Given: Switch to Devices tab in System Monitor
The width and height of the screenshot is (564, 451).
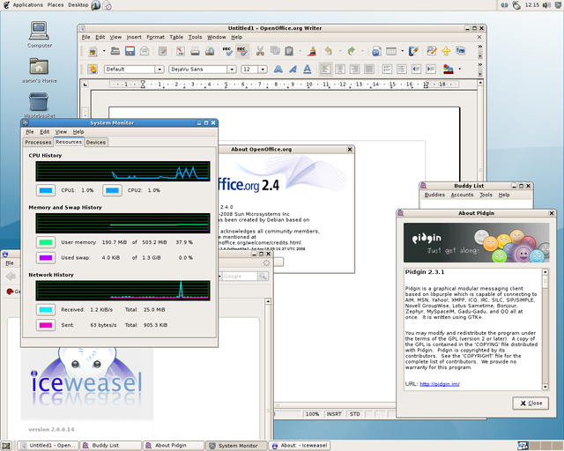Looking at the screenshot, I should (96, 142).
